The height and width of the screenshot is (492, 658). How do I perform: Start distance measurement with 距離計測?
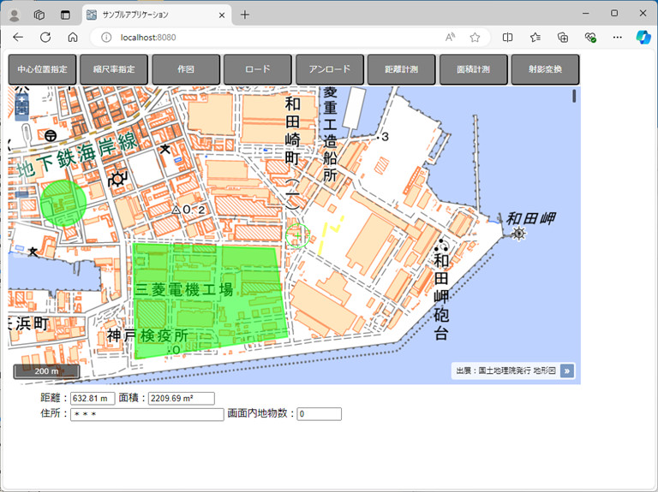402,69
